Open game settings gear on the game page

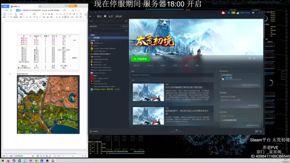point(249,58)
